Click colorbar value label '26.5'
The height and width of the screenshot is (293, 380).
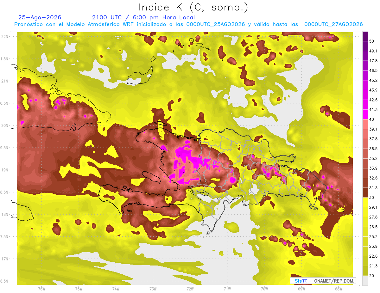tap(373, 227)
